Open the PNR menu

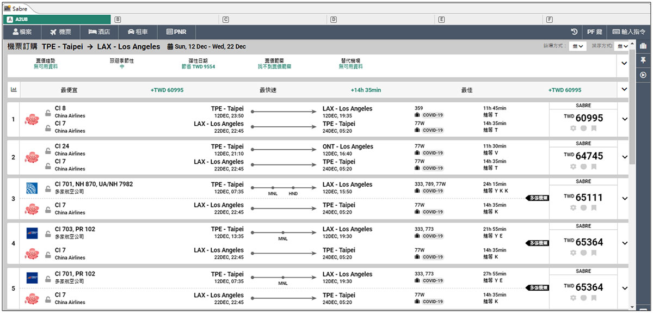click(177, 32)
